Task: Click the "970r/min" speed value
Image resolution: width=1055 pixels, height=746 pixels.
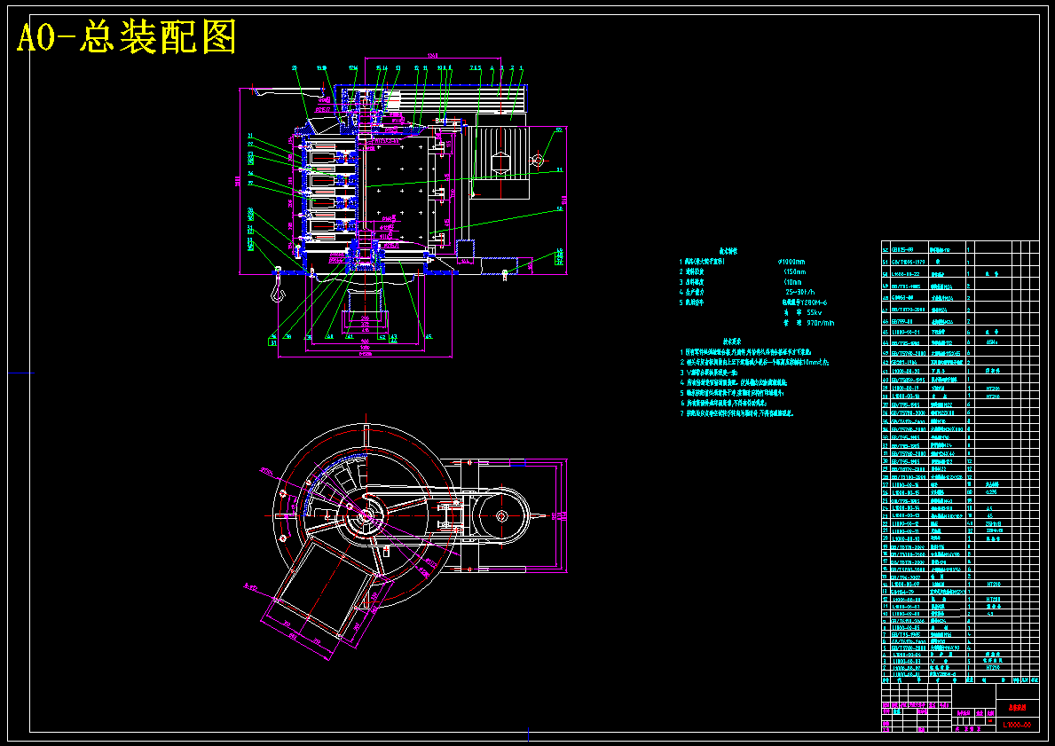Action: pos(821,323)
